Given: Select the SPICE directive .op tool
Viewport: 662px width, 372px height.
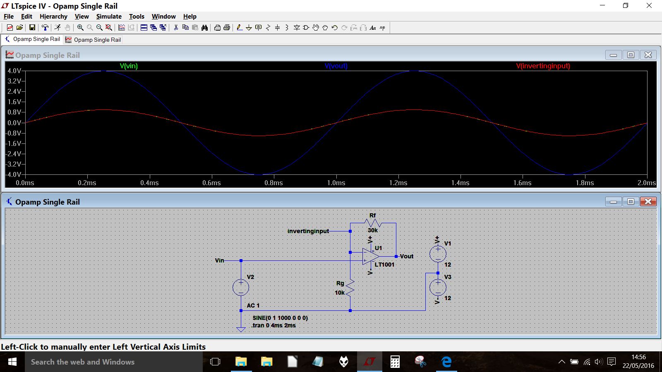Looking at the screenshot, I should click(382, 28).
